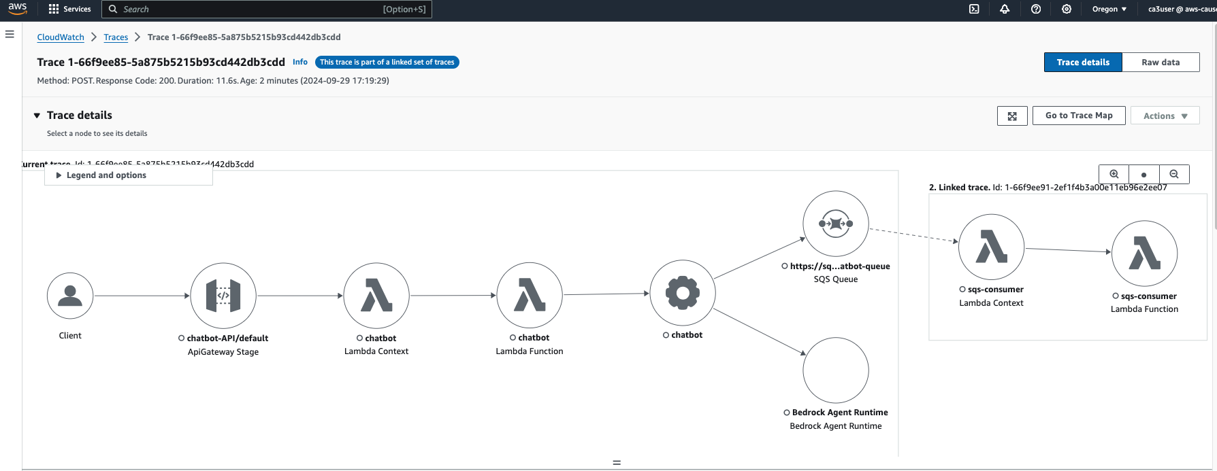Viewport: 1217px width, 471px height.
Task: Open the Services grid menu
Action: point(70,9)
